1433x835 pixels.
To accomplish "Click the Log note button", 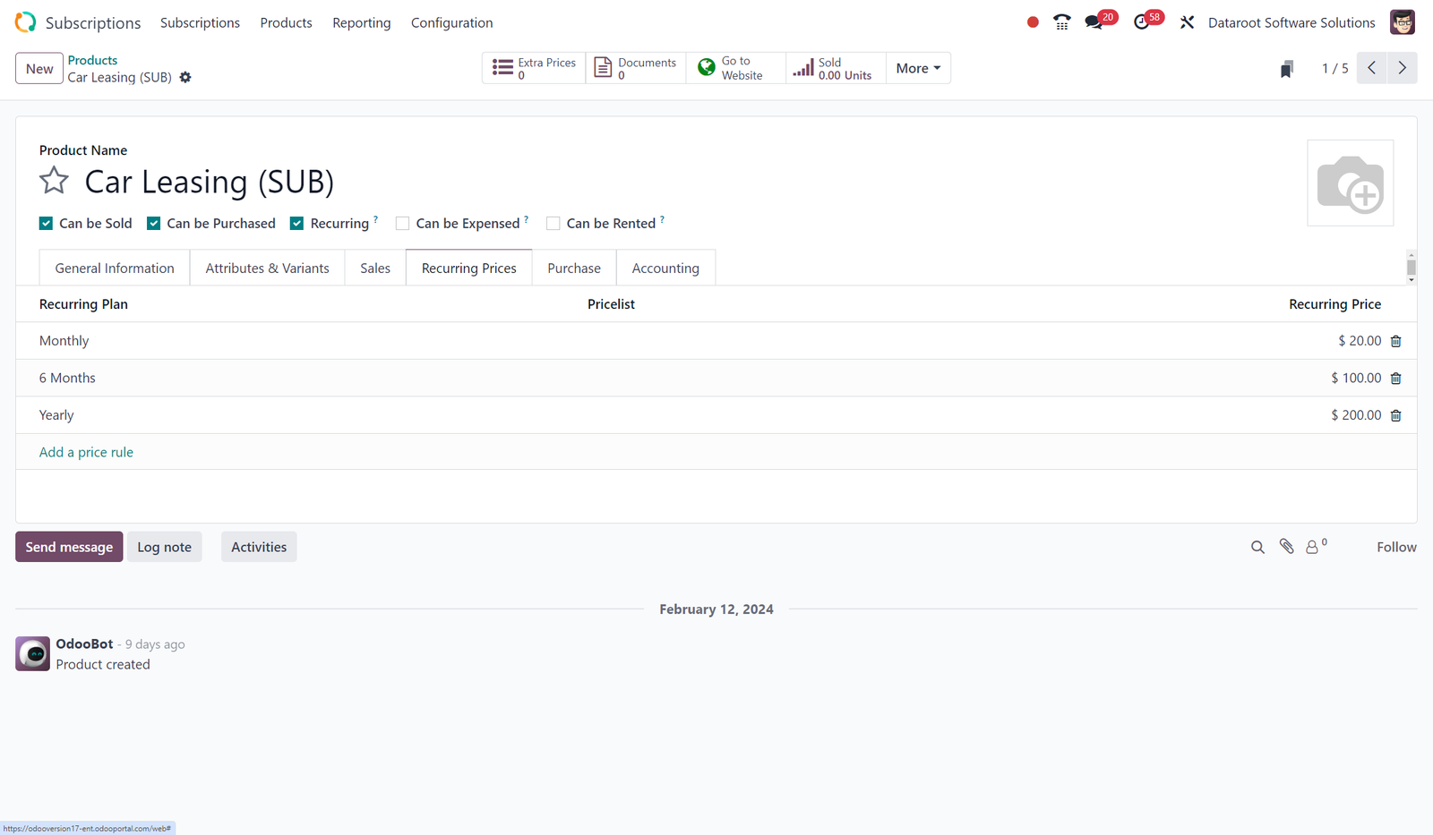I will coord(164,547).
